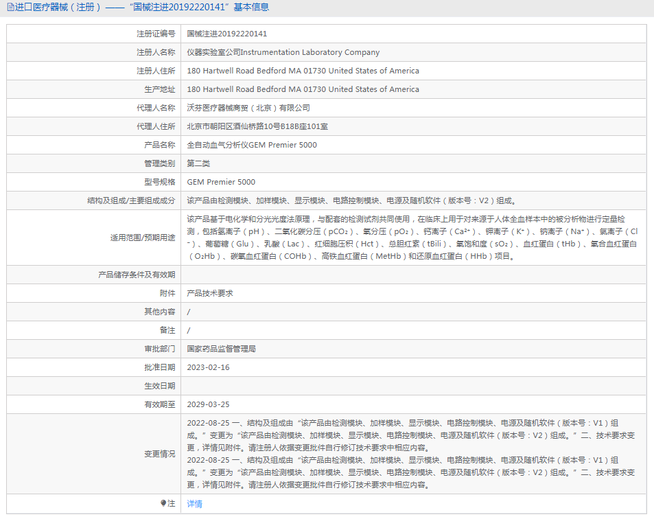Click the expiry date 2029-03-25
Viewport: 654px width, 519px height.
(x=208, y=404)
